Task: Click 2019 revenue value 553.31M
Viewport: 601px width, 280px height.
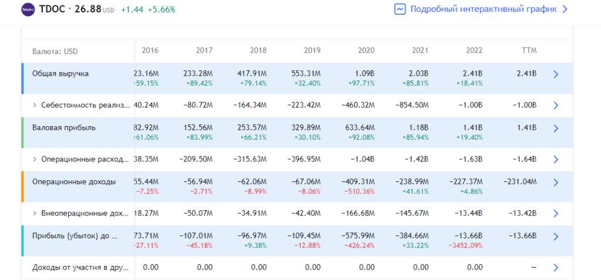Action: click(x=306, y=73)
